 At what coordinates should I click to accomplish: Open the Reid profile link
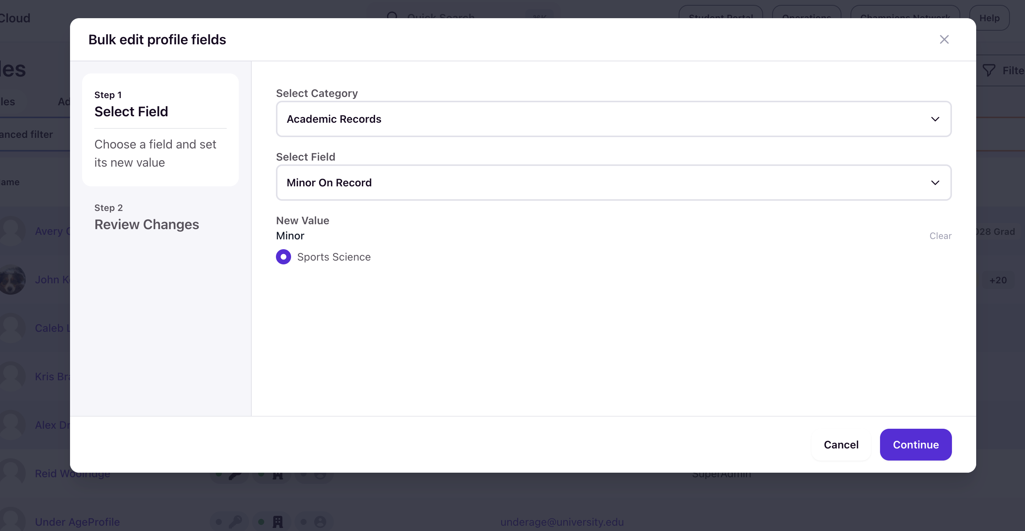72,474
